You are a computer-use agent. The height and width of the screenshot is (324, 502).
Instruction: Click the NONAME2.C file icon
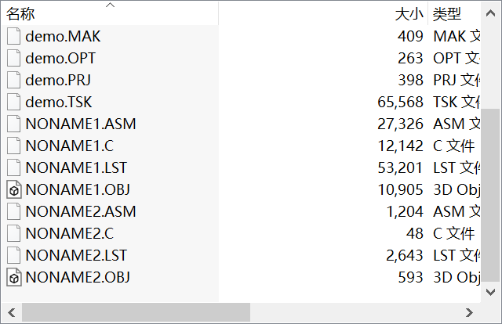click(x=14, y=233)
